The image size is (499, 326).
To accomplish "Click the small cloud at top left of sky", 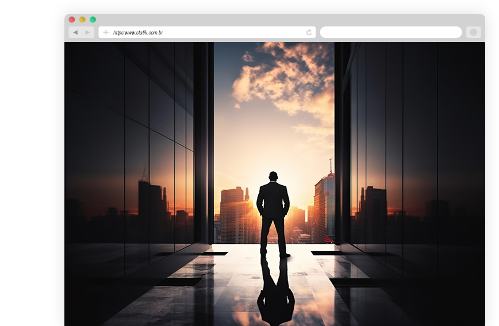I will (247, 57).
